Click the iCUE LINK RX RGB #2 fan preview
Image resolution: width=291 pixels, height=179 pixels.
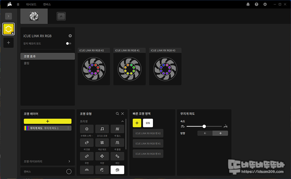click(x=94, y=69)
